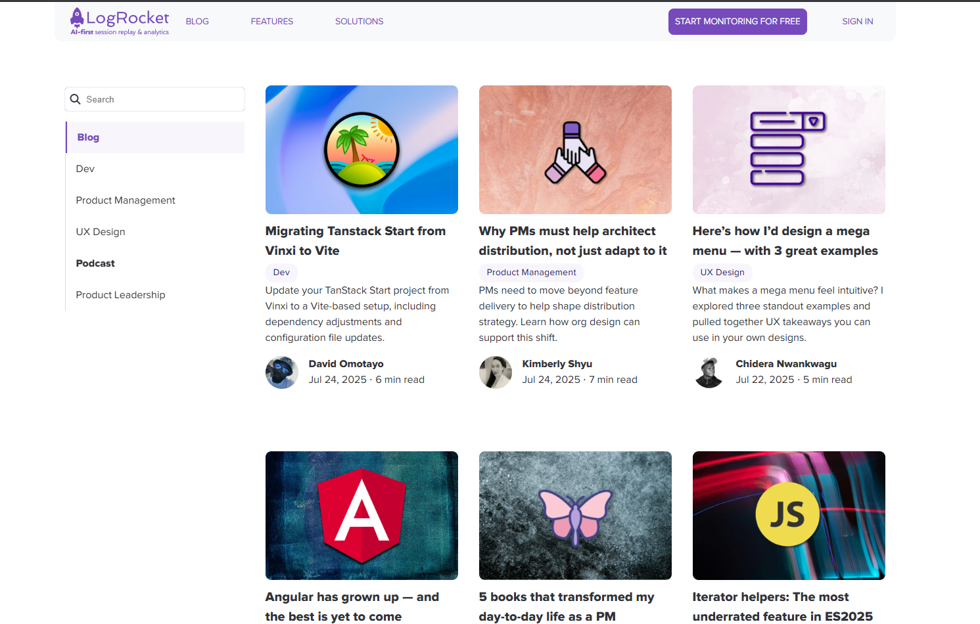Click the Dev tag under Tanstack article
This screenshot has height=624, width=980.
[281, 273]
